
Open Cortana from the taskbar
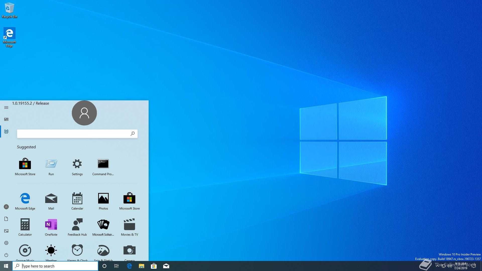104,266
